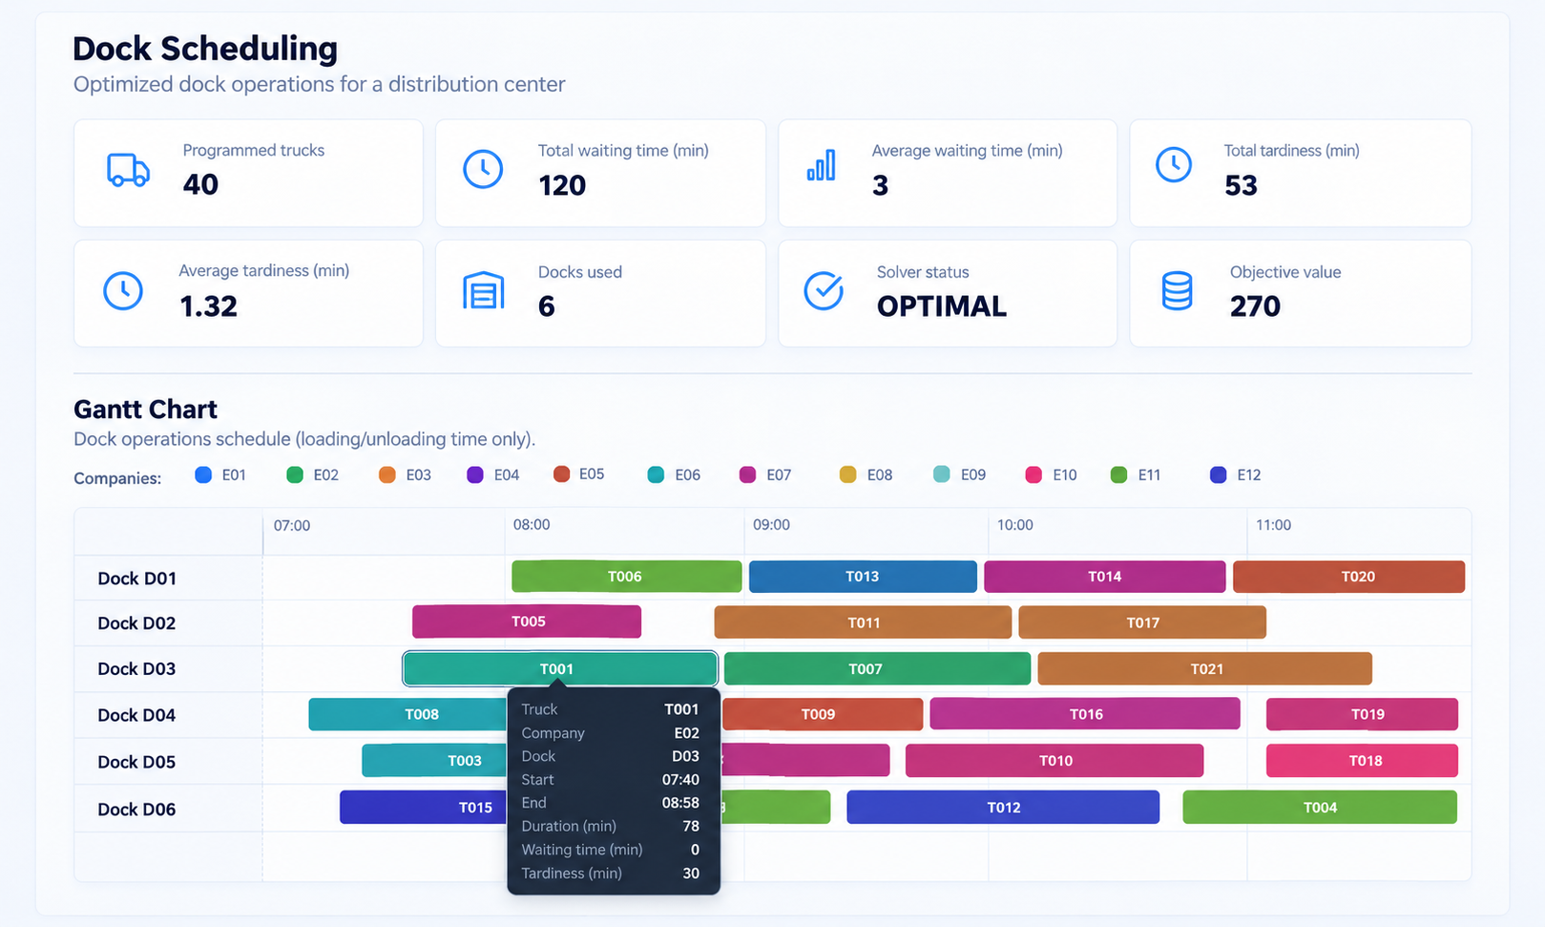Click the bar chart icon for Average waiting time

[x=822, y=165]
